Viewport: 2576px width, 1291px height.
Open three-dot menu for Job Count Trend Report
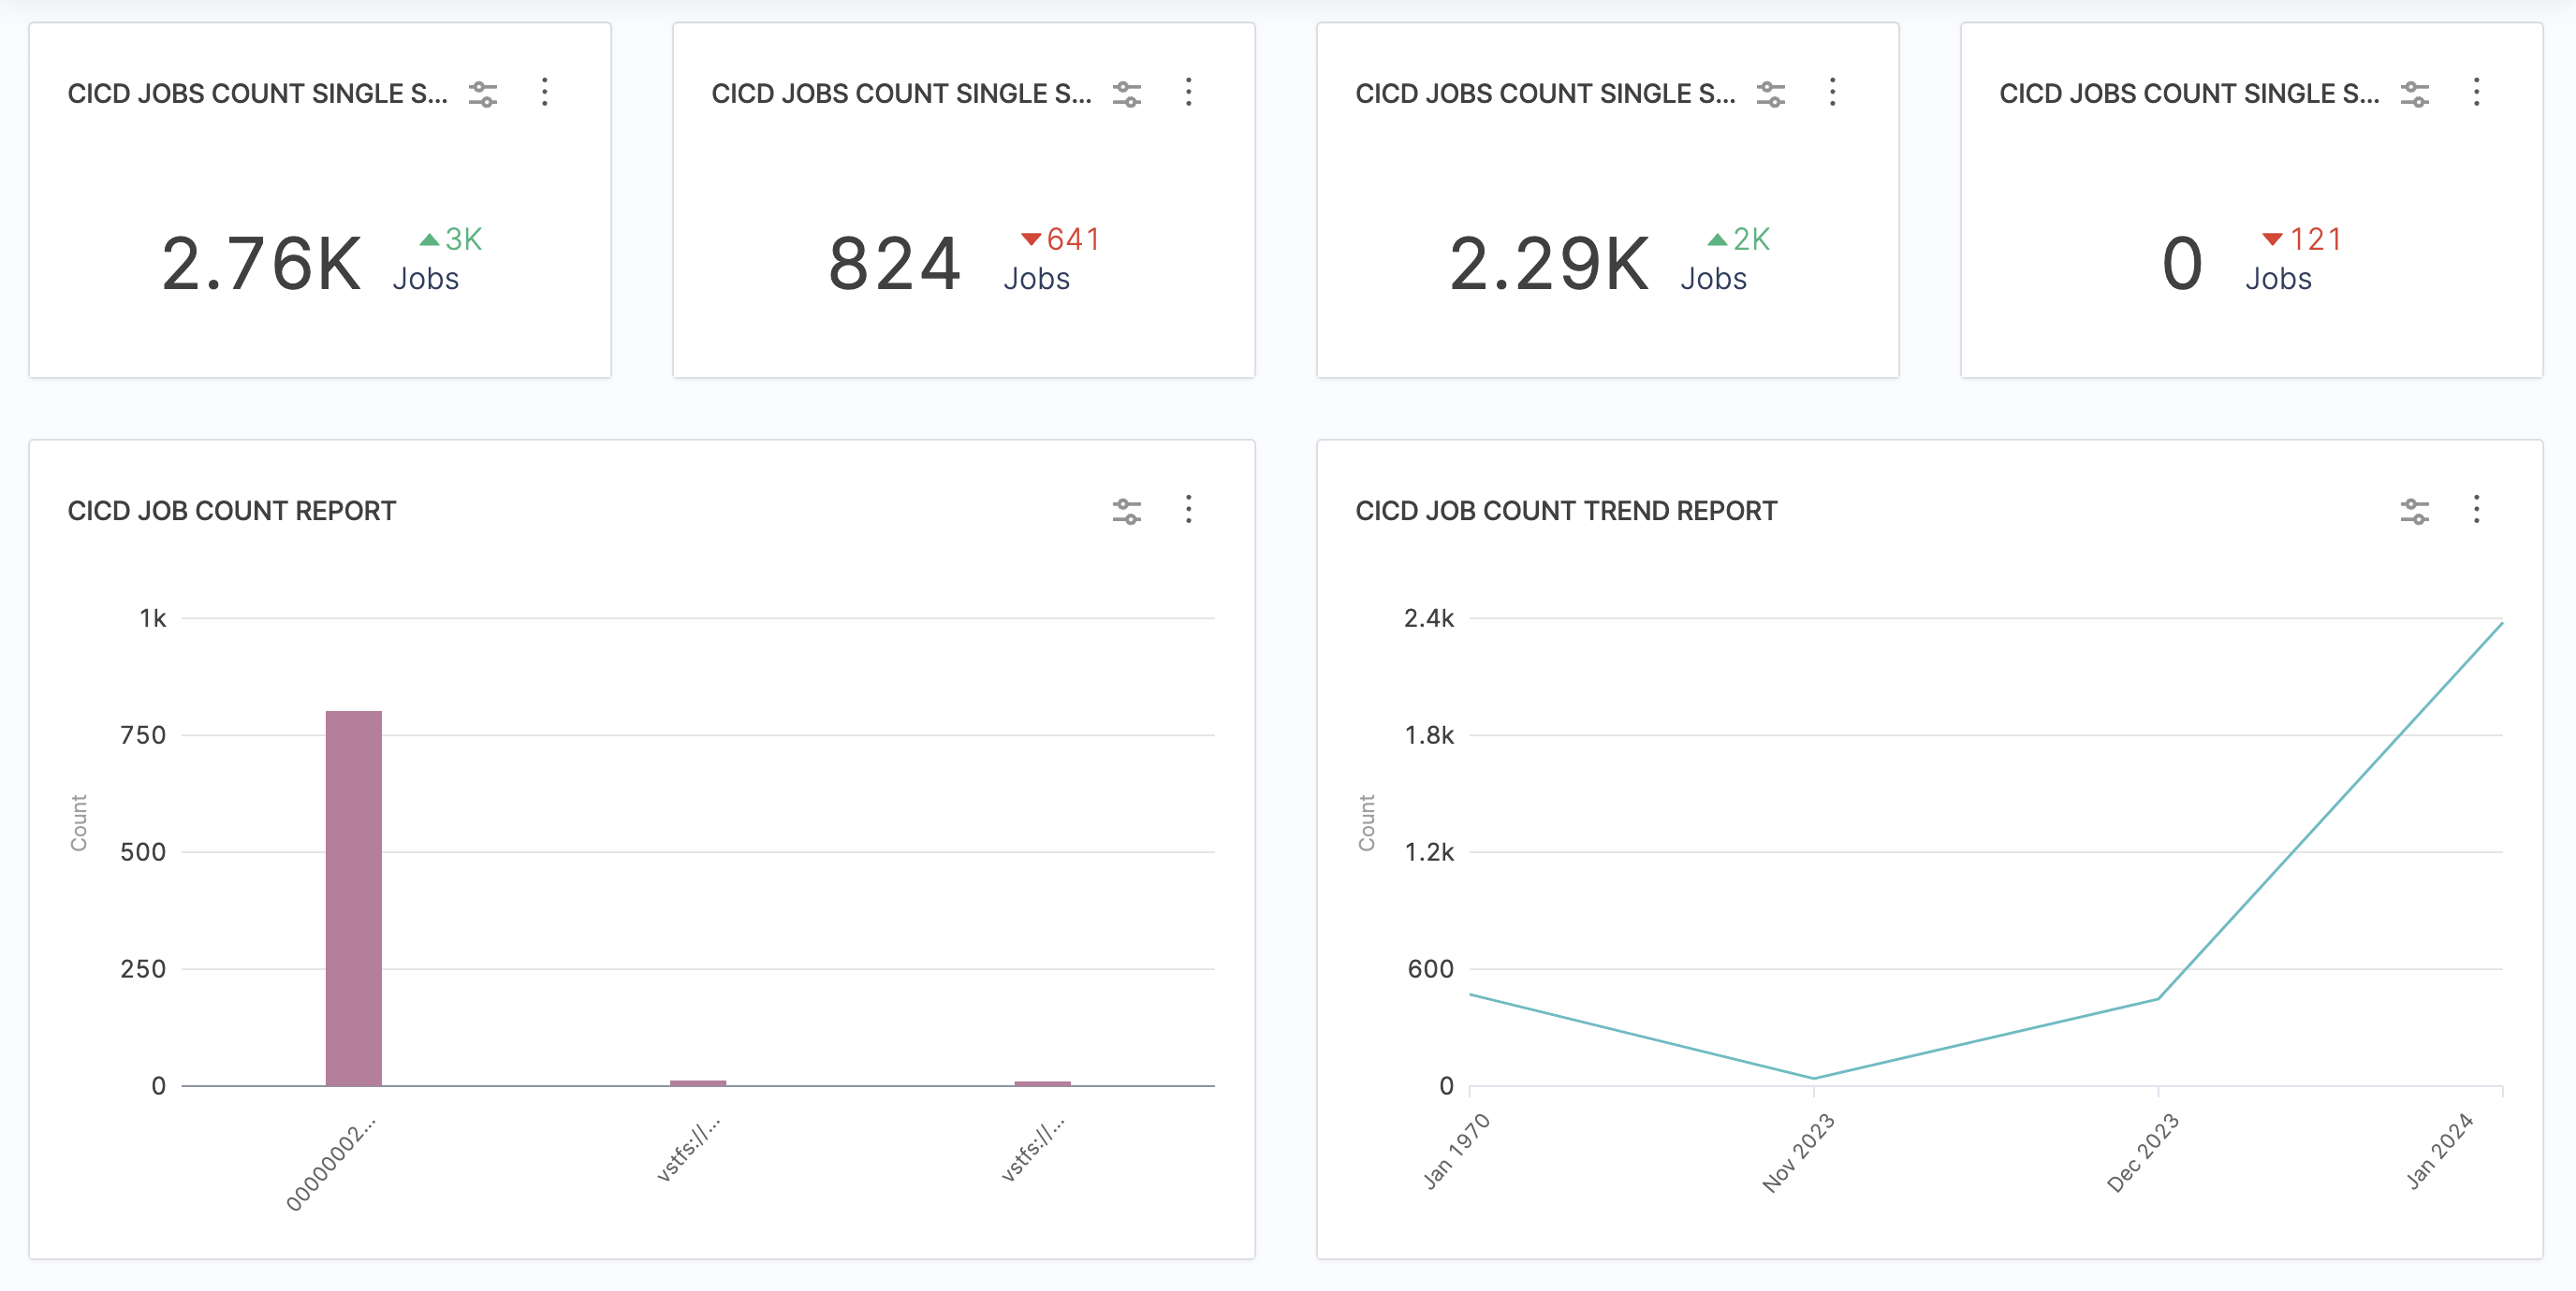point(2476,510)
